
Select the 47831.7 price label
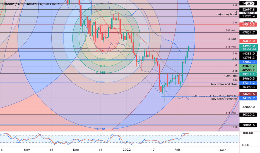coord(248,33)
